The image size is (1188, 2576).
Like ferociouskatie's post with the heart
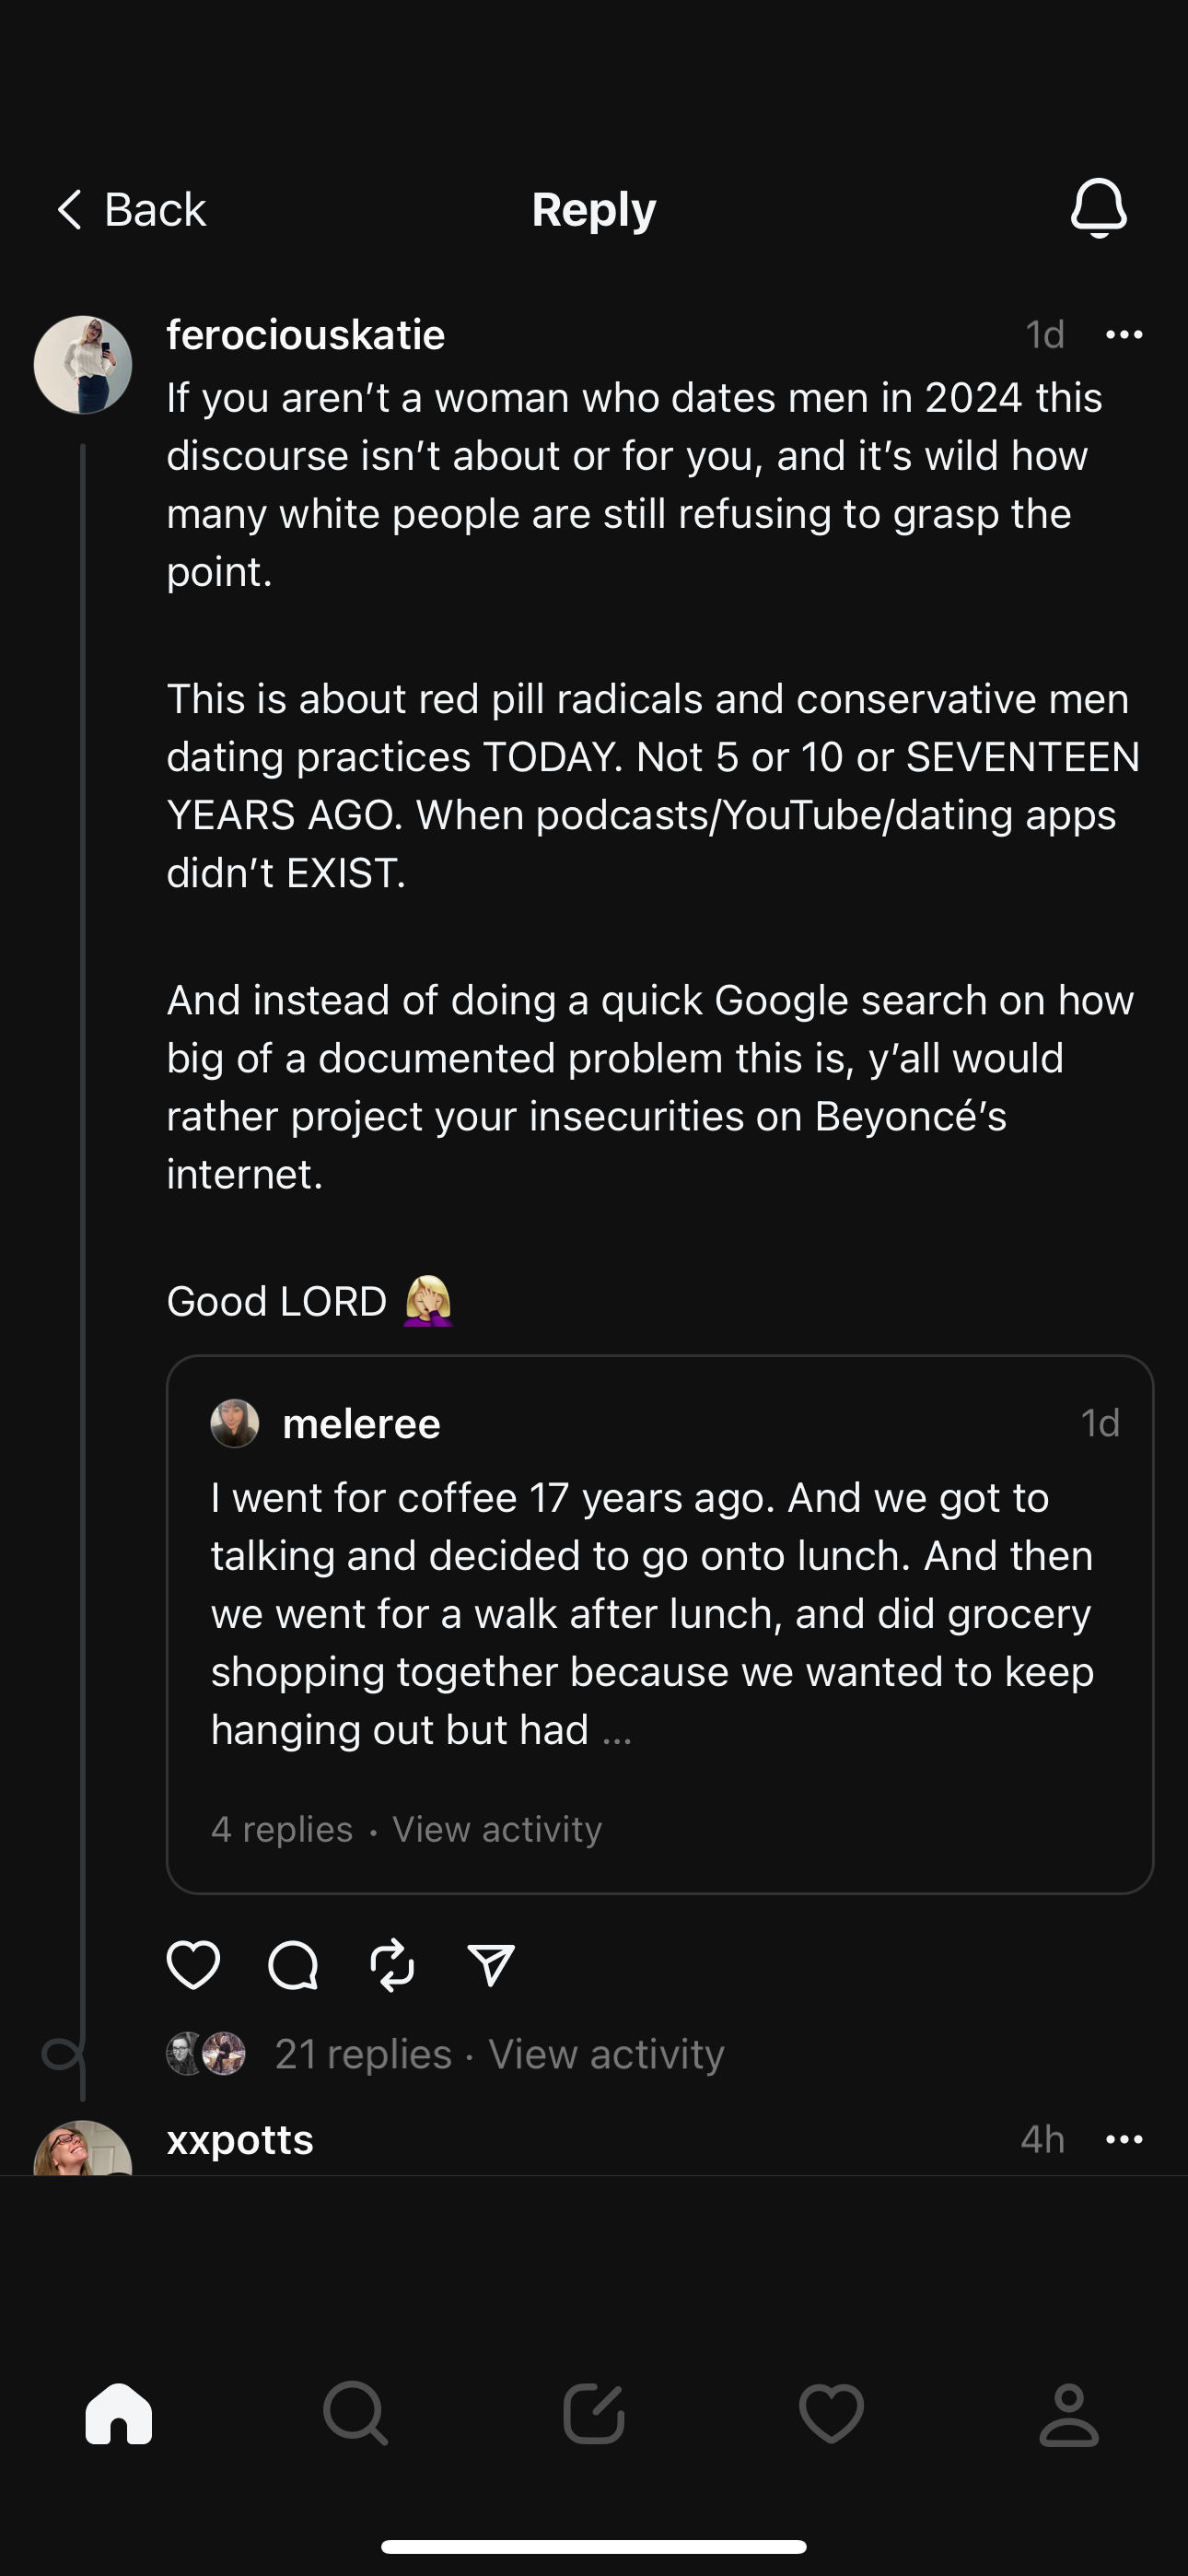193,1964
